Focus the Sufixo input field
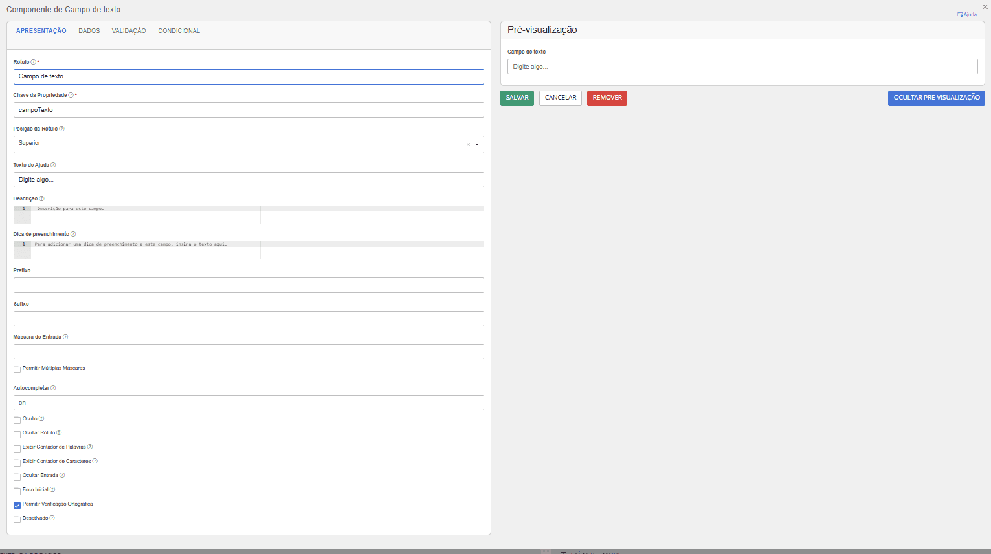This screenshot has width=991, height=554. pyautogui.click(x=249, y=319)
